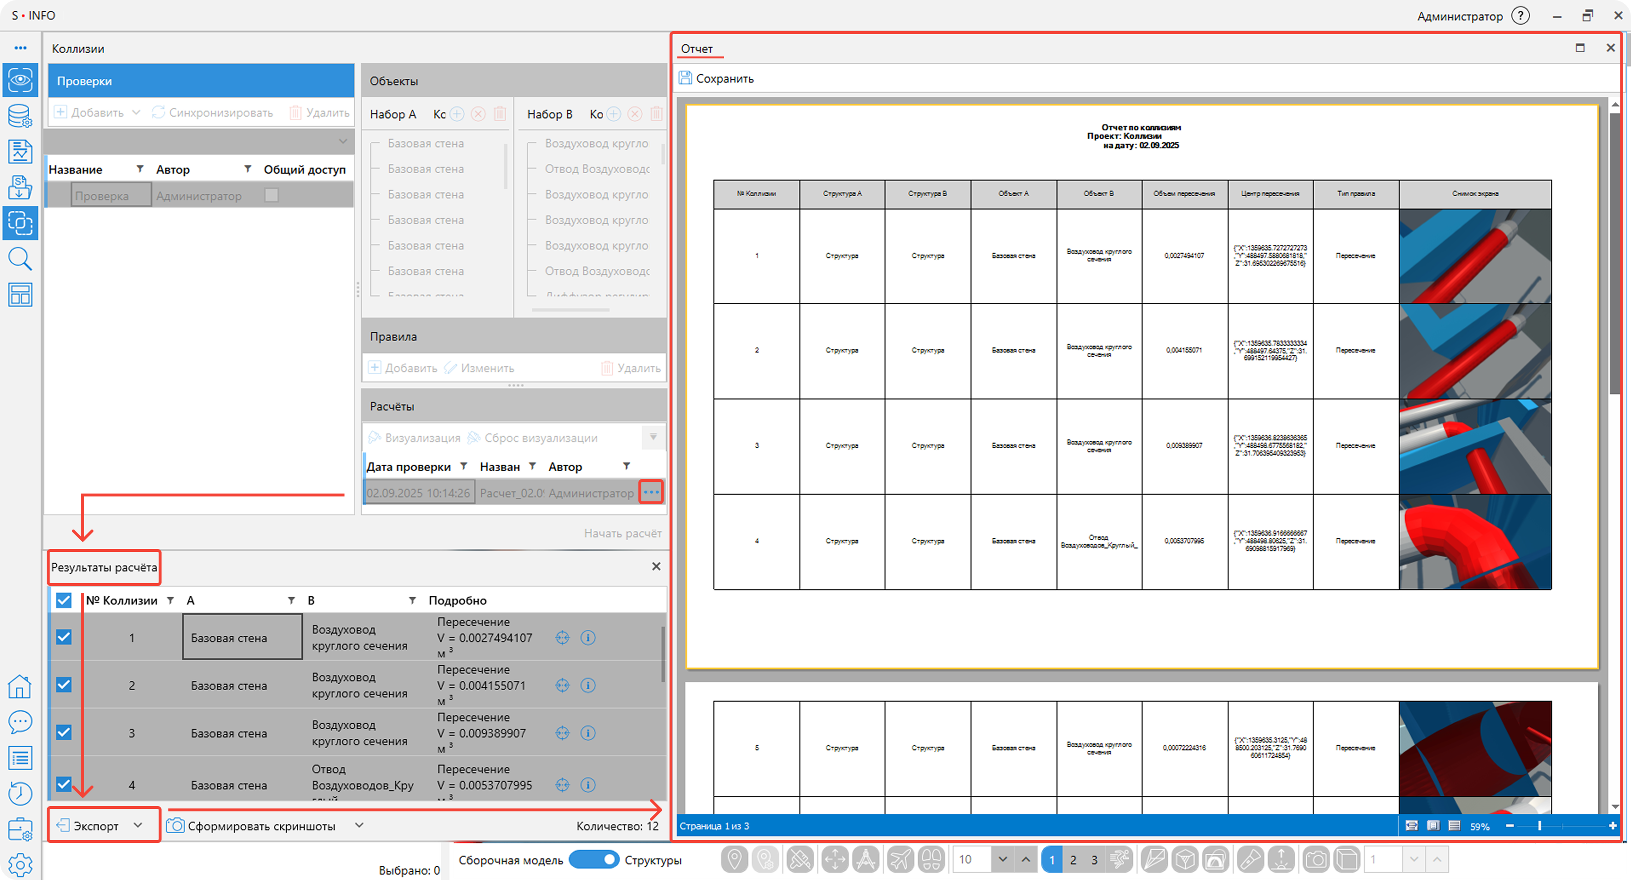The image size is (1631, 880).
Task: Expand the Экспорт dropdown
Action: click(138, 825)
